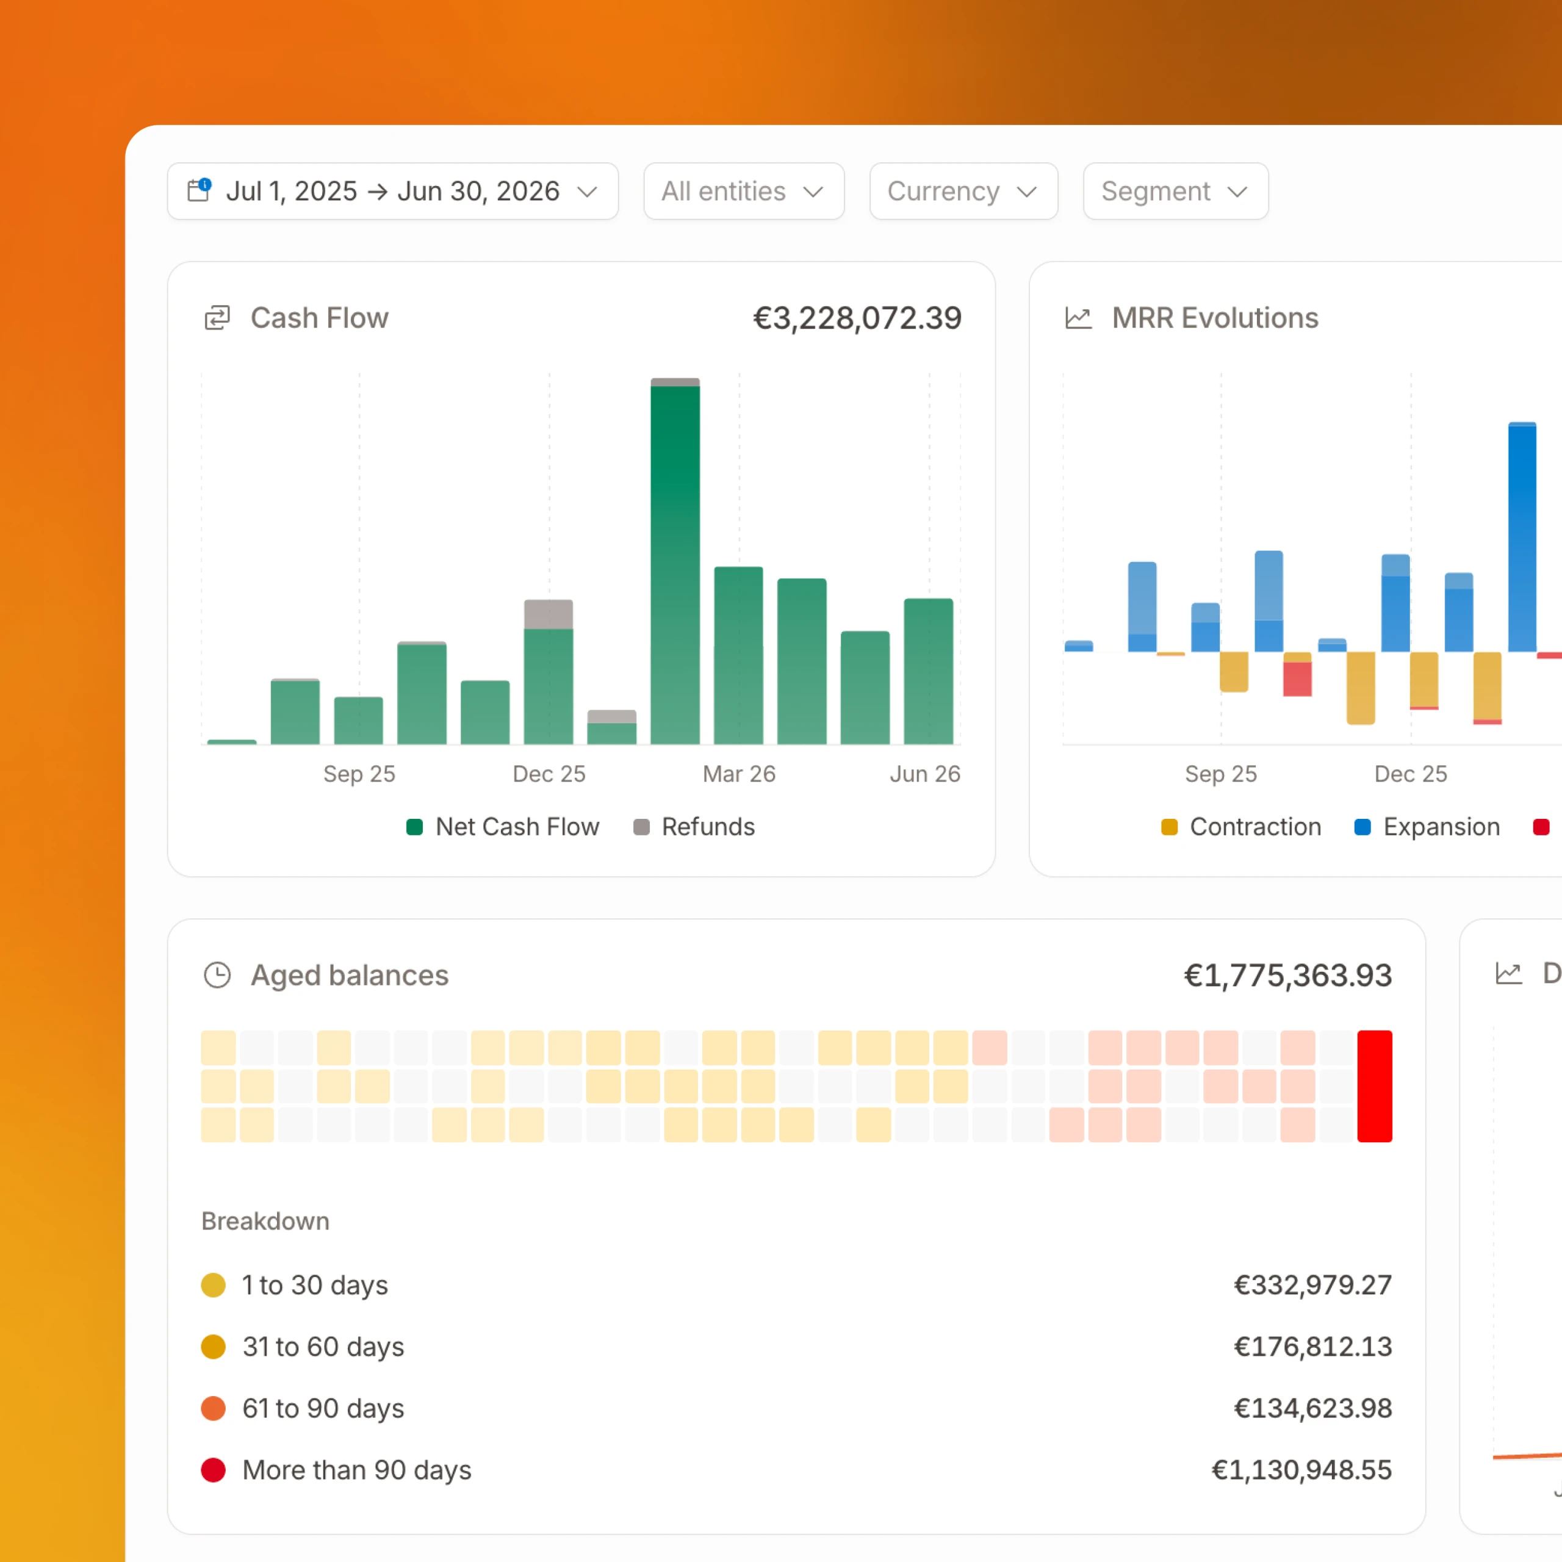1562x1562 pixels.
Task: Click the amount €1,130,948.55
Action: [x=1301, y=1470]
